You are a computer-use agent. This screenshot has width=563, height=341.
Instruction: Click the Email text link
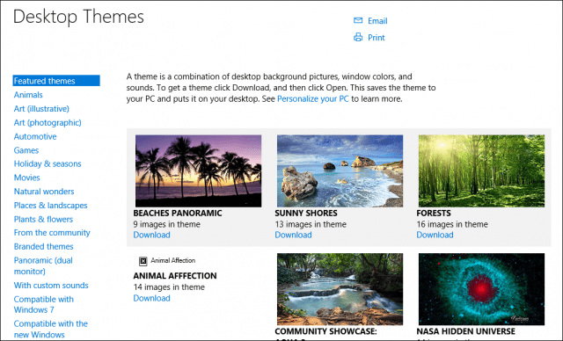377,21
